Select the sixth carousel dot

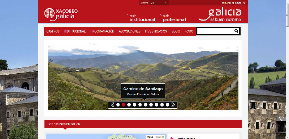pyautogui.click(x=146, y=105)
